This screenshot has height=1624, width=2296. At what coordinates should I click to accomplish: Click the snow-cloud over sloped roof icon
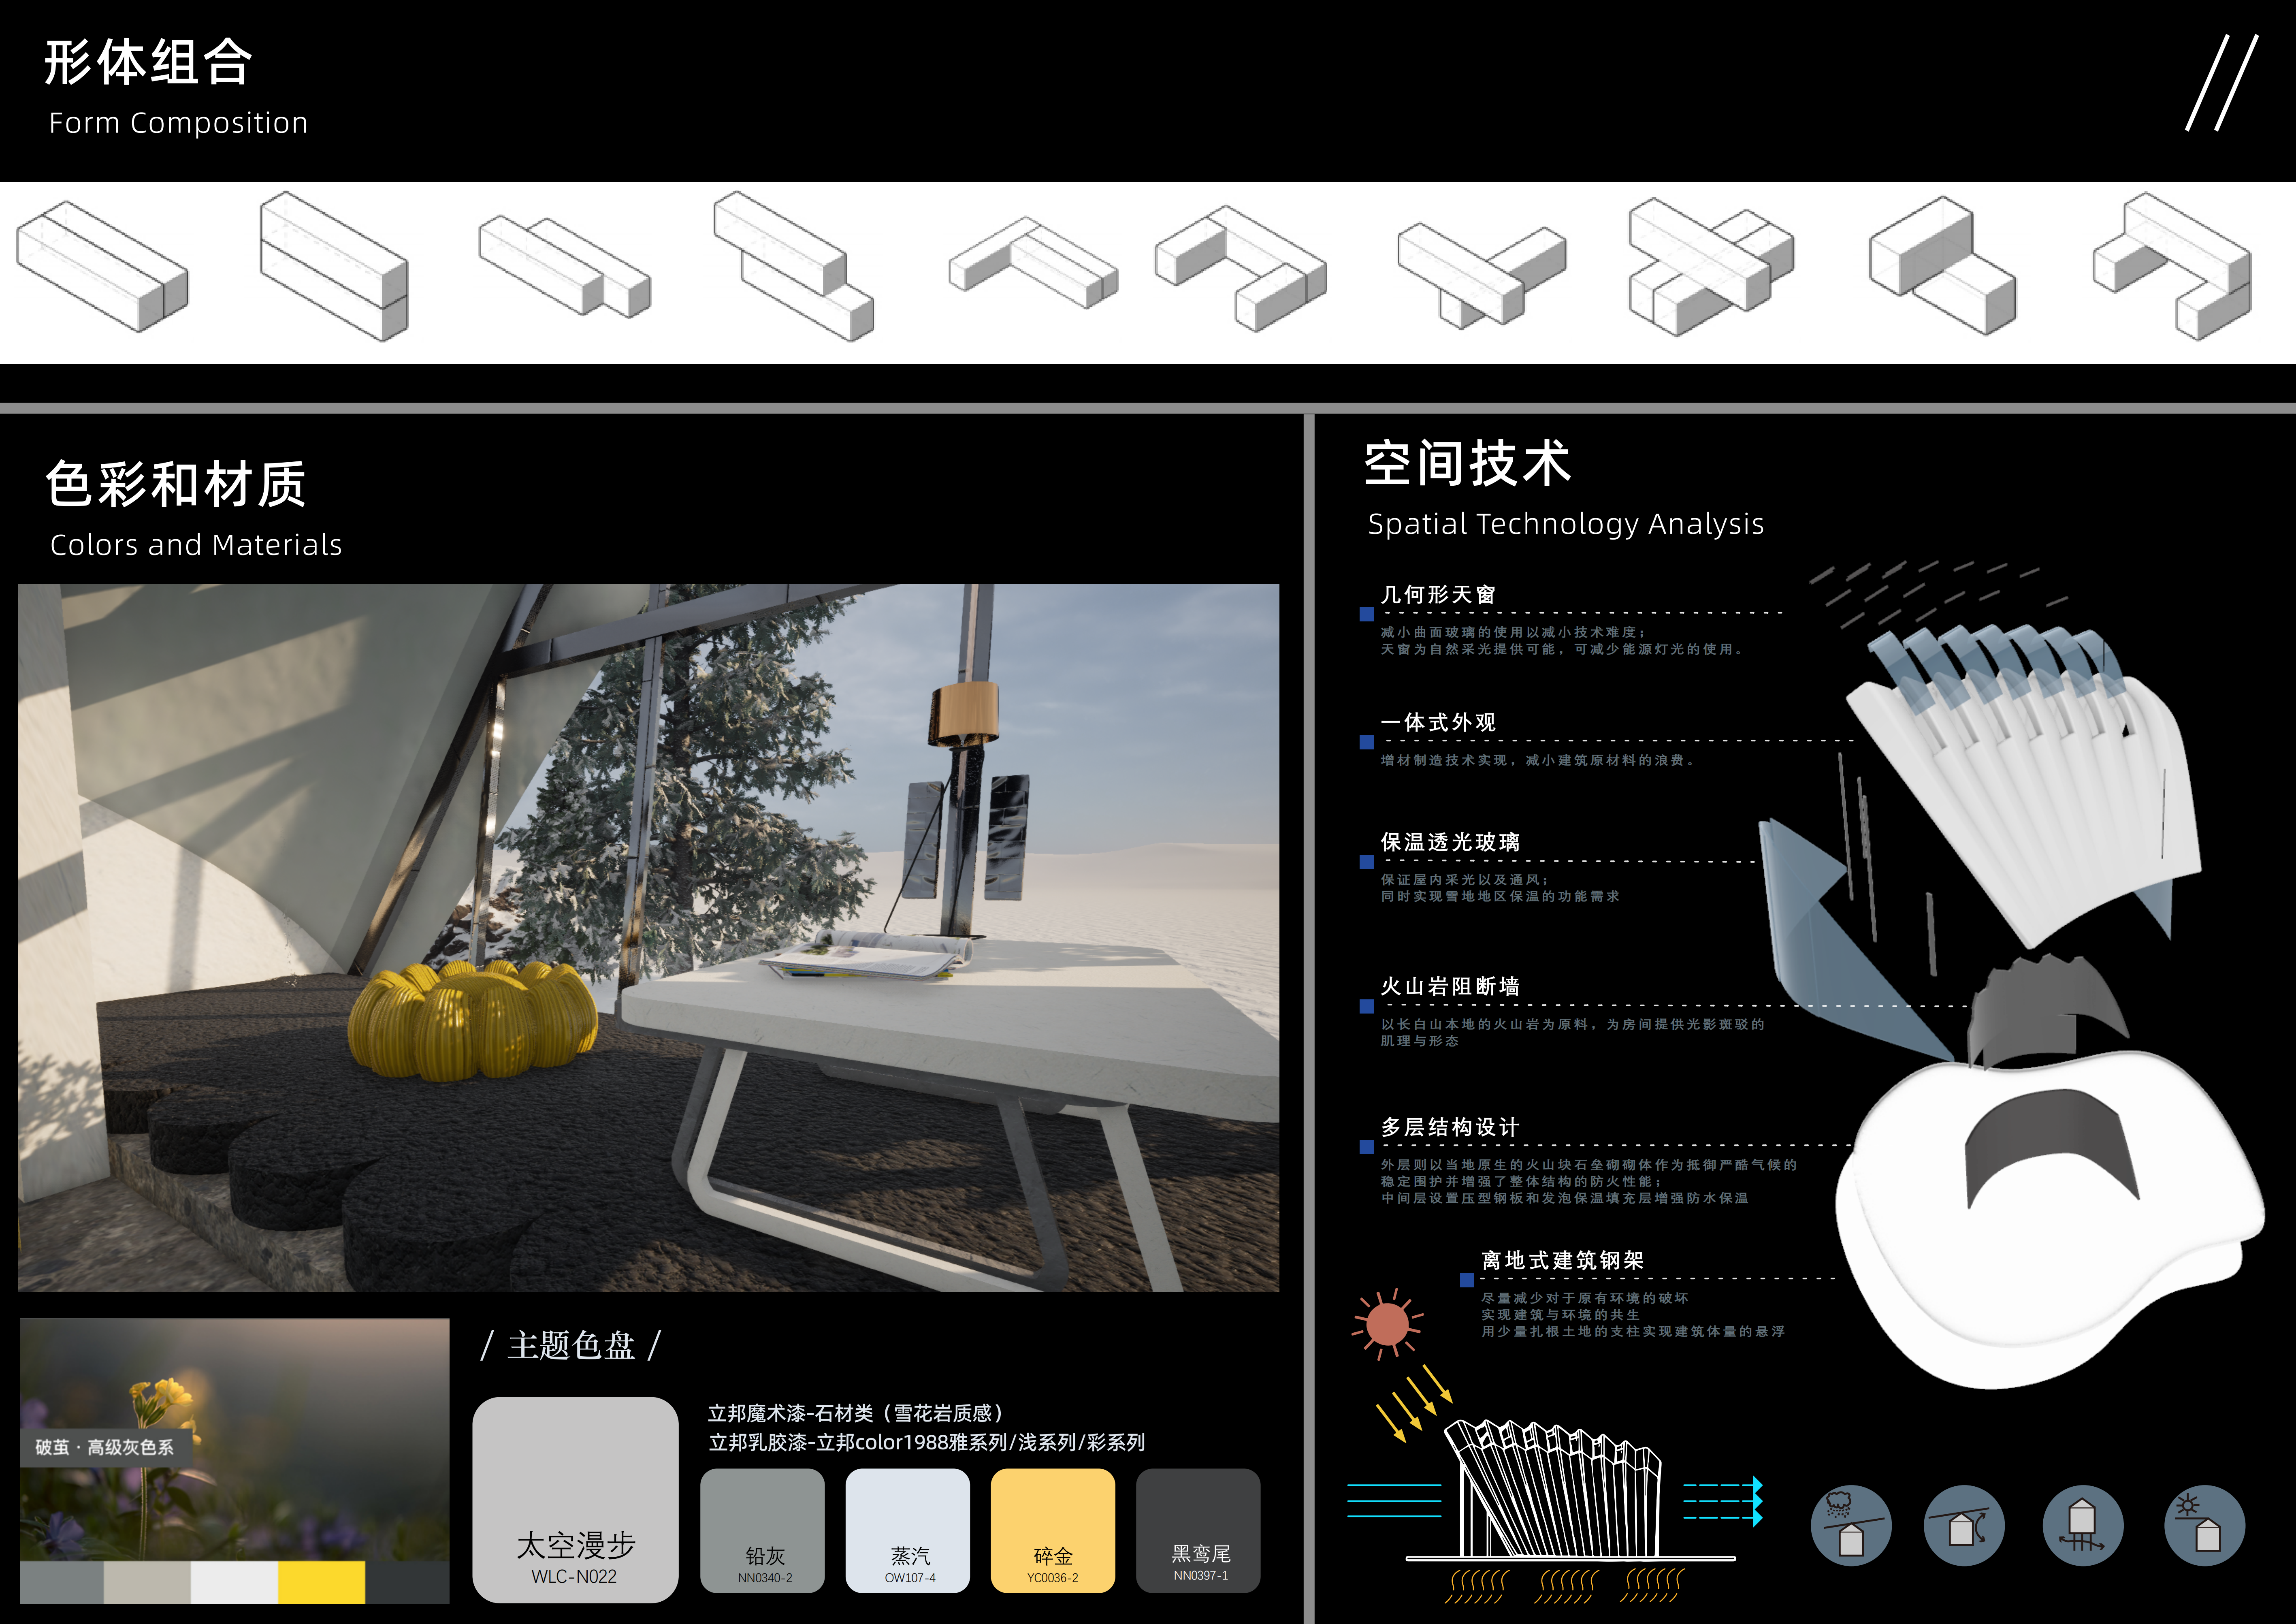pyautogui.click(x=1851, y=1525)
